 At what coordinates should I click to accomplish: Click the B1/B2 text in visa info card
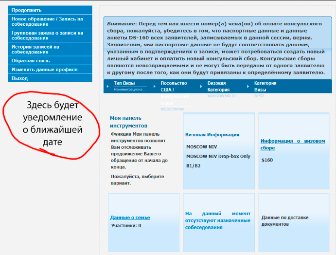[x=194, y=166]
